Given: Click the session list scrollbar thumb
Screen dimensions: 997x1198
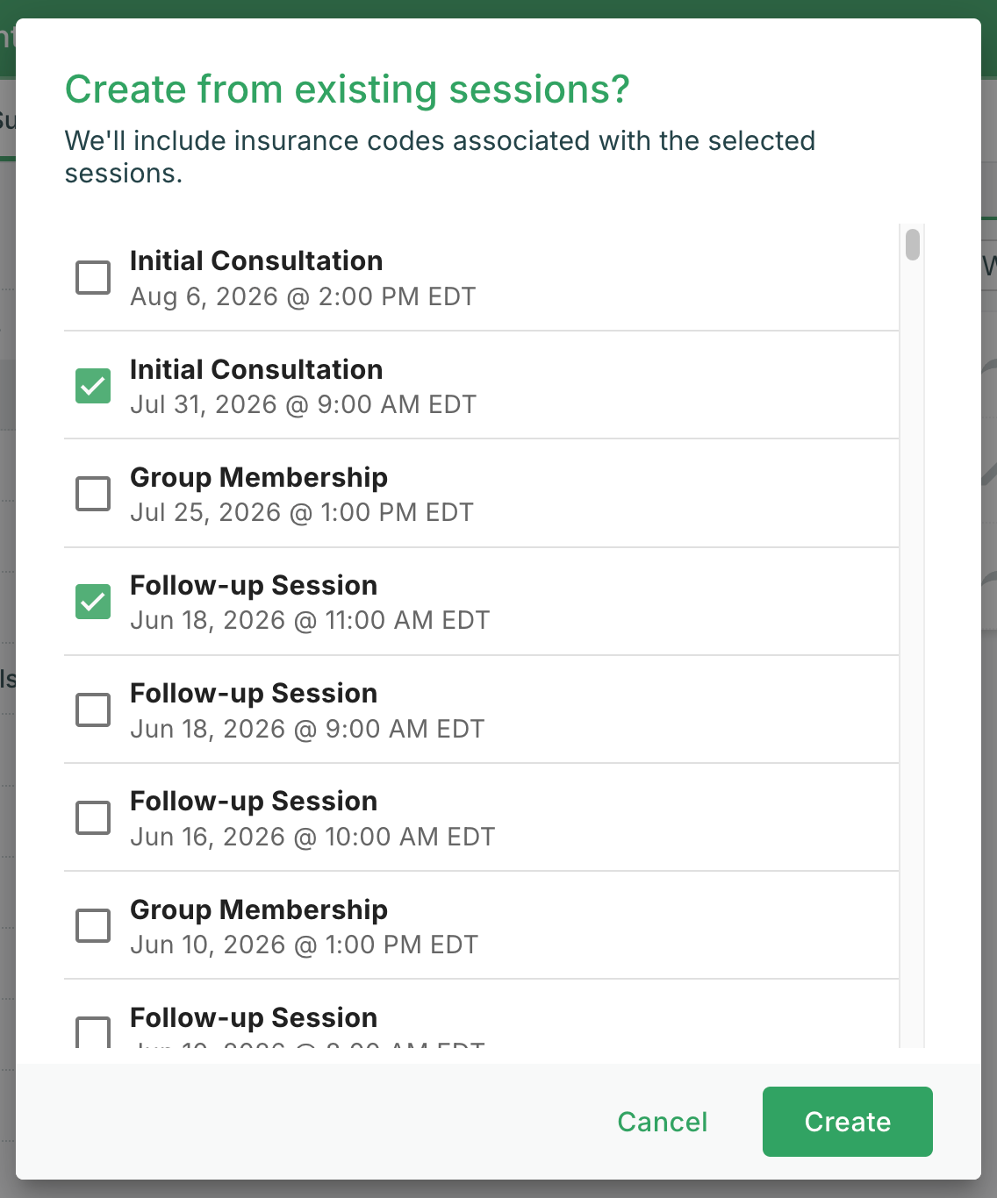Looking at the screenshot, I should pos(913,245).
